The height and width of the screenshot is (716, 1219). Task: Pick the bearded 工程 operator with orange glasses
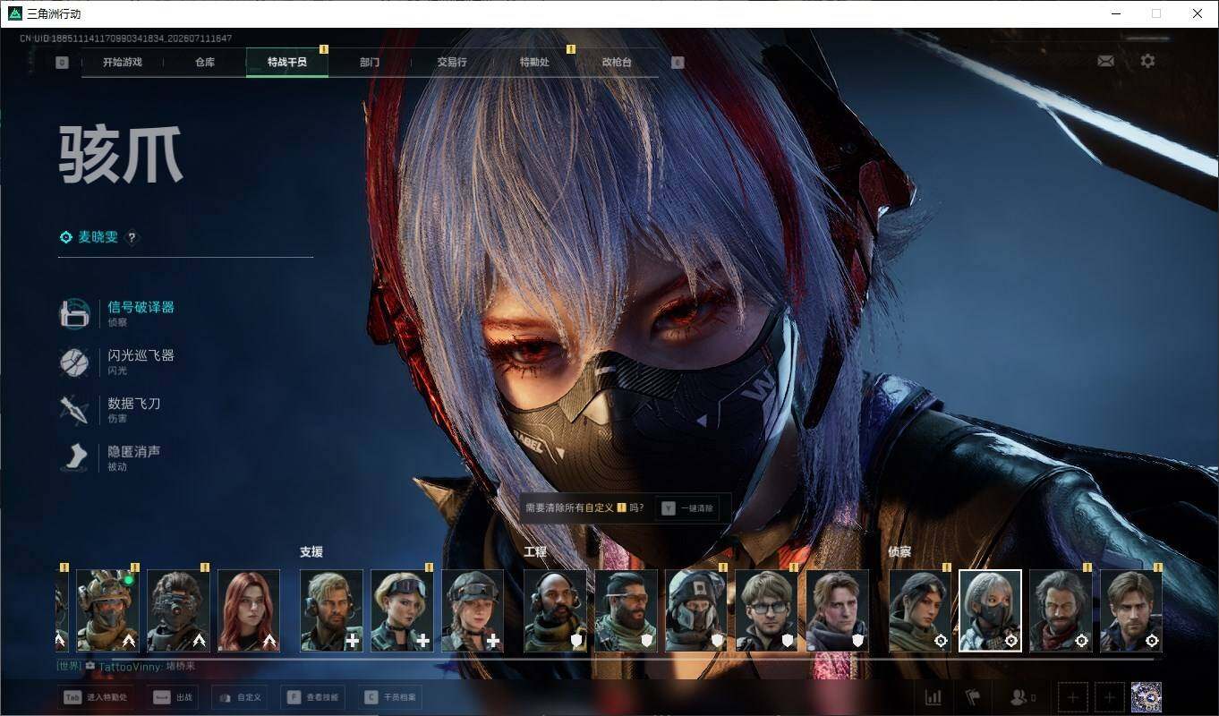click(627, 610)
